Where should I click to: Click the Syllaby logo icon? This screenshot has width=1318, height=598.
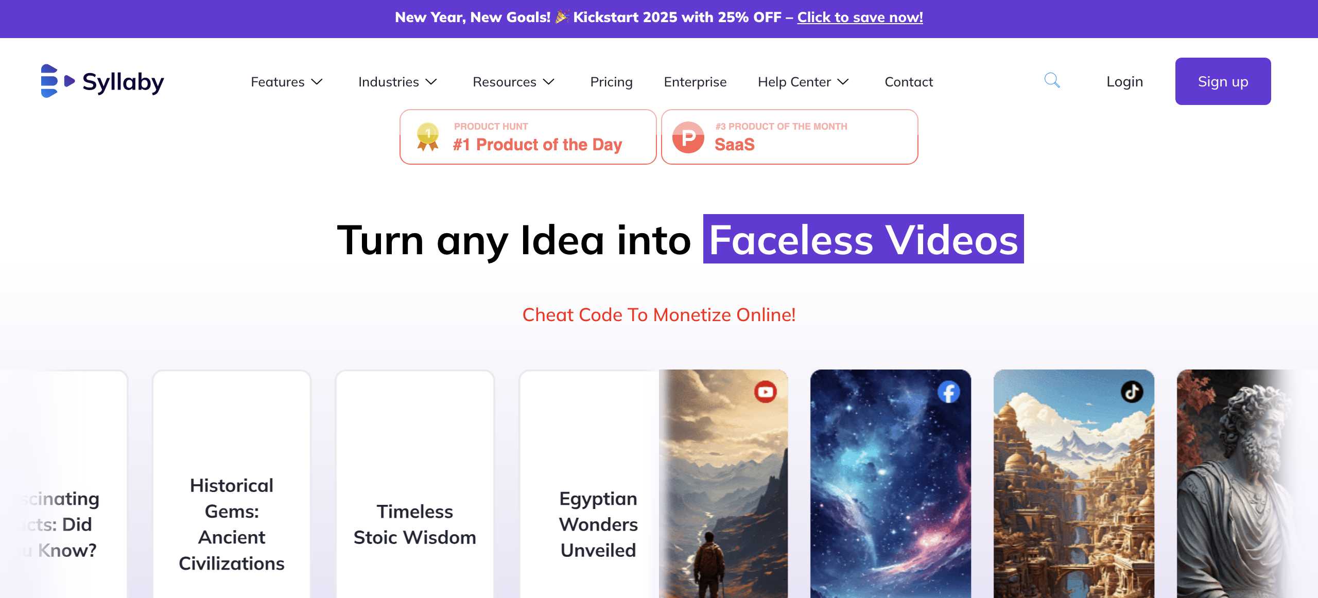click(x=58, y=81)
